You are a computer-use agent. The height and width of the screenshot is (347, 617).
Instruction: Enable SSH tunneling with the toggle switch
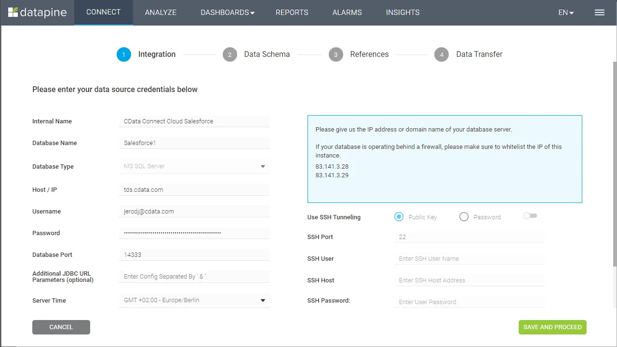[530, 216]
